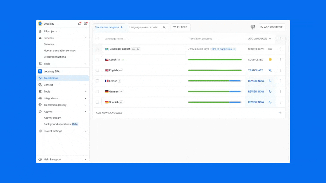Click the glasses icon beside SOURCE KEYS
The height and width of the screenshot is (183, 326).
[x=270, y=49]
